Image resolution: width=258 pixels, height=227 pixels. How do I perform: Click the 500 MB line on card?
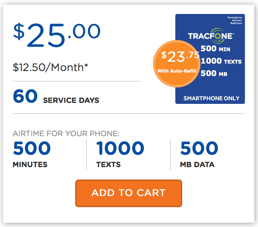(214, 73)
